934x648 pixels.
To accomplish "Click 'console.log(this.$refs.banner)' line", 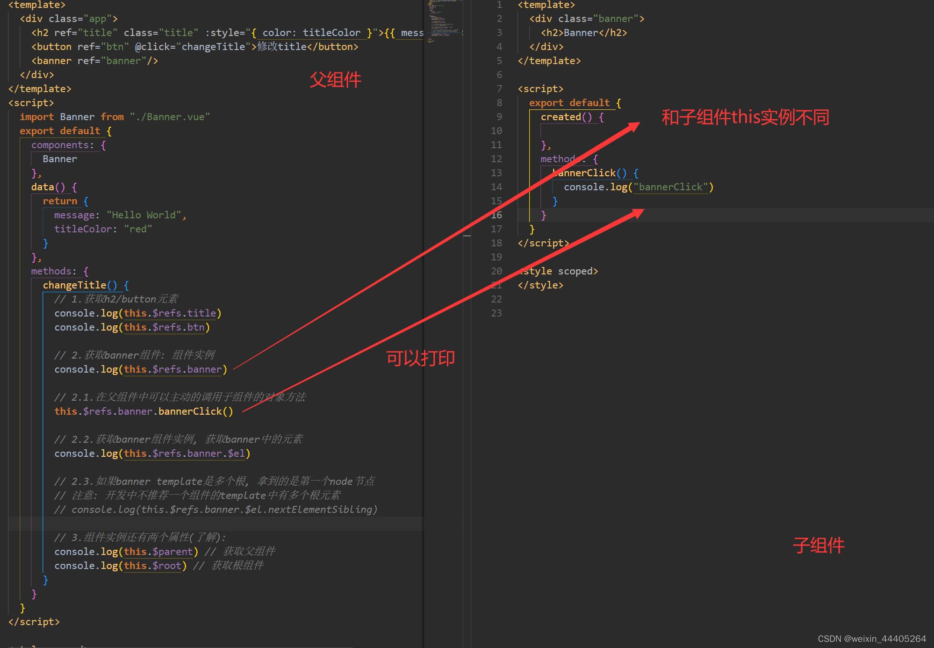I will click(x=141, y=369).
